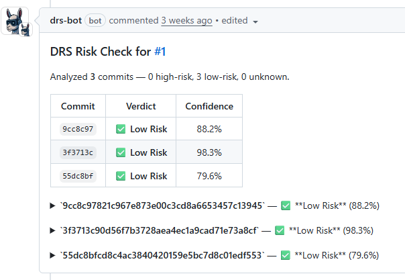Click commit hash 55dc8bf in table
The height and width of the screenshot is (280, 405).
(78, 176)
